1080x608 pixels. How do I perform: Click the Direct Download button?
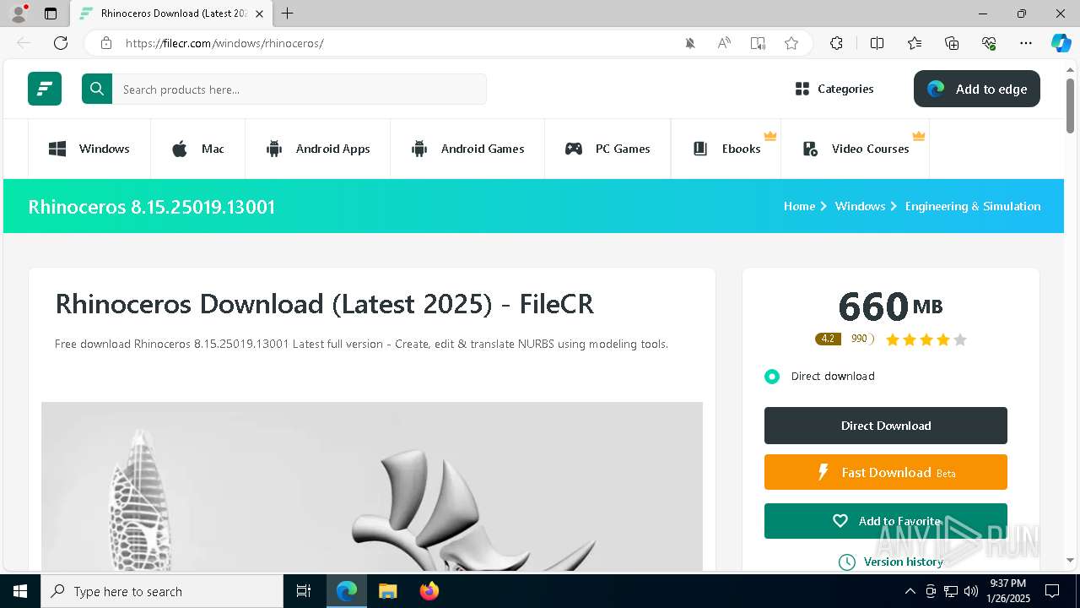click(886, 426)
